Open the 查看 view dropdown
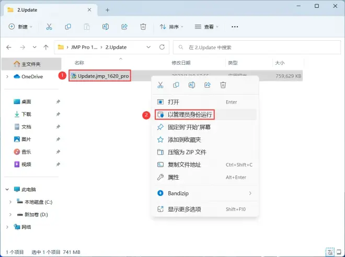Screen dimensions: 345x257 coord(206,27)
